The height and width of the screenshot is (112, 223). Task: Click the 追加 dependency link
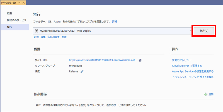coord(211,94)
